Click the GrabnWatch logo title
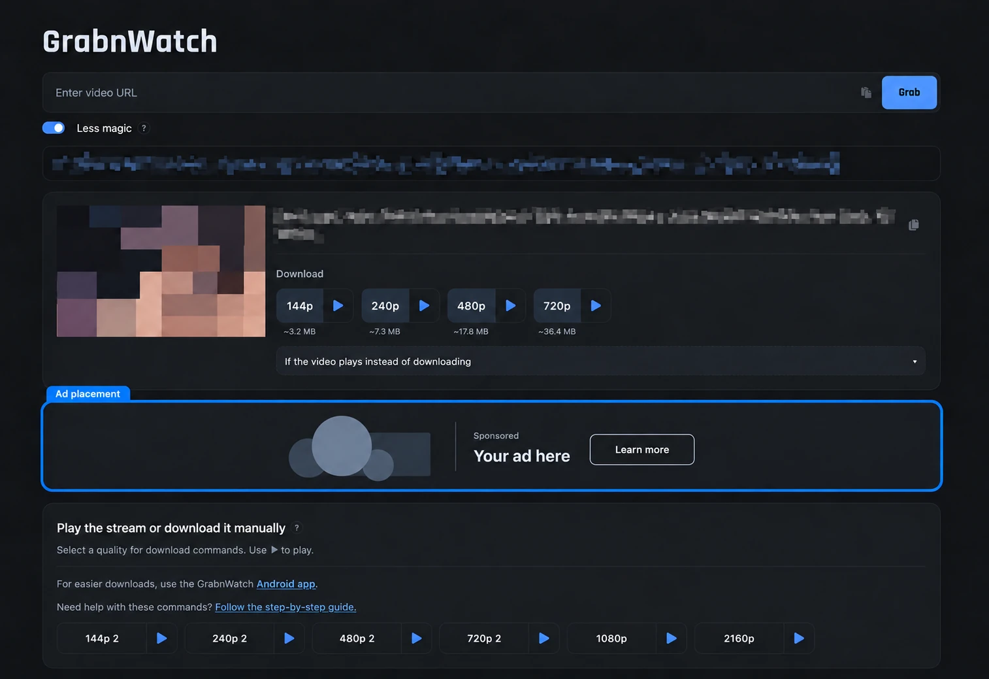The width and height of the screenshot is (989, 679). point(130,41)
